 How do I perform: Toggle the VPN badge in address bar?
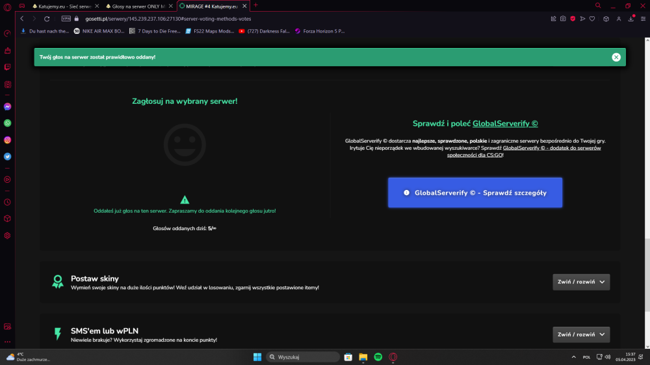click(x=66, y=19)
